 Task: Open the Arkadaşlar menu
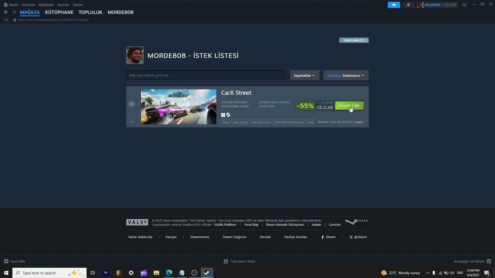pos(46,5)
